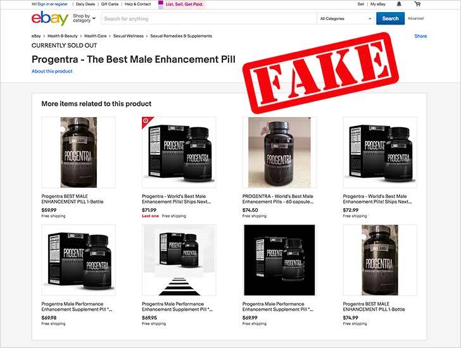The height and width of the screenshot is (348, 461).
Task: Click the eBay logo
Action: pyautogui.click(x=50, y=18)
